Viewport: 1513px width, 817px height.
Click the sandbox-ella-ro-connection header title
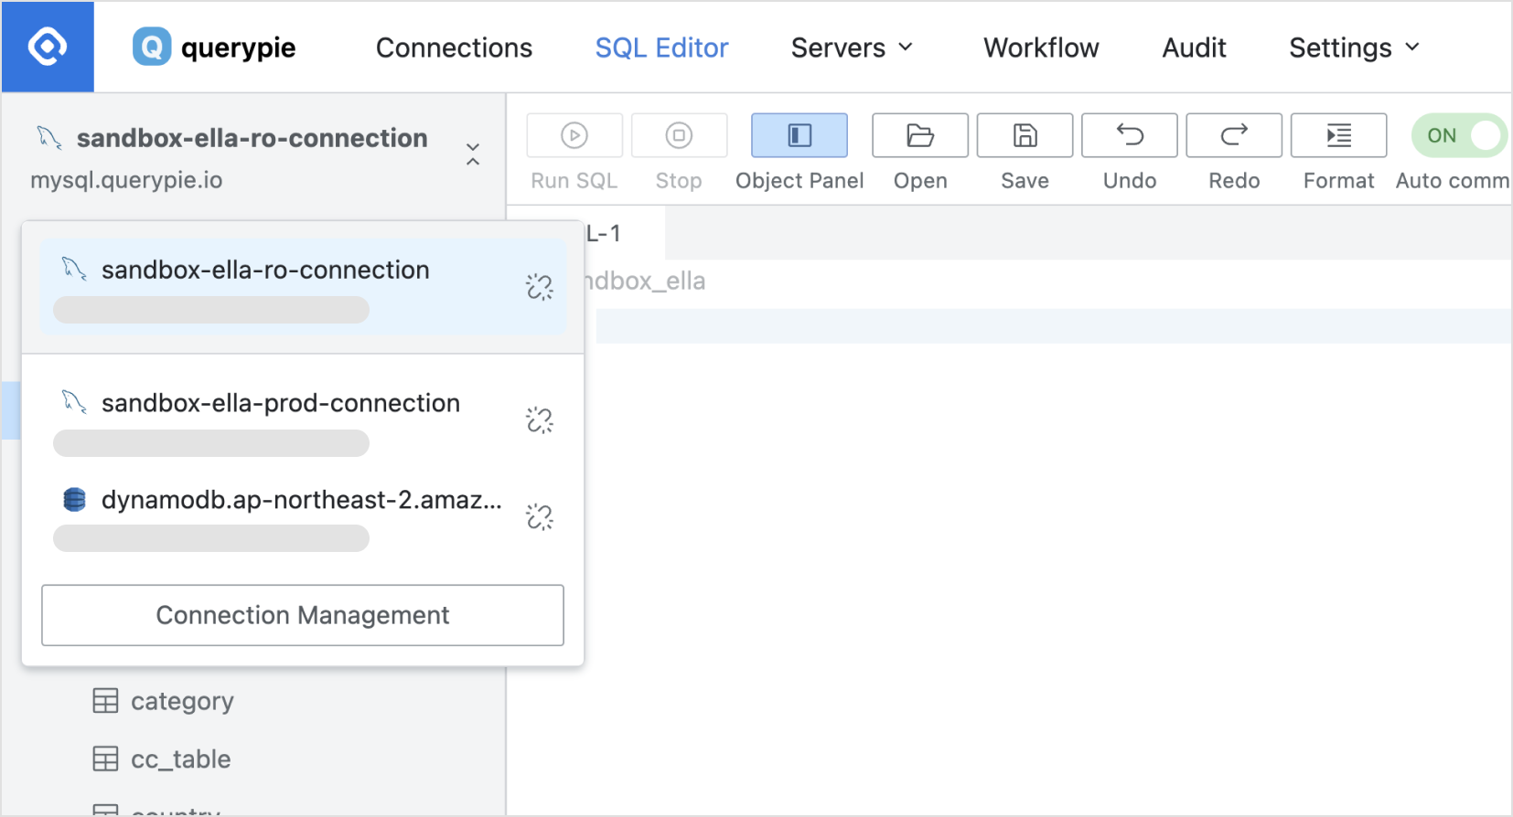tap(252, 138)
